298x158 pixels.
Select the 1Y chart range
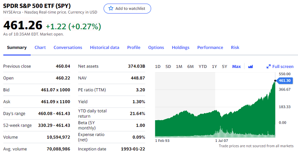(215, 67)
